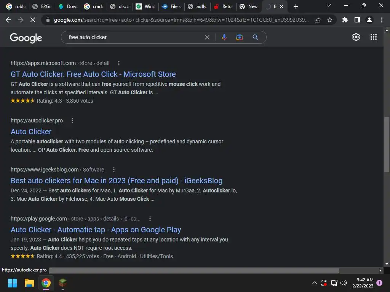Click horizontal scrollbar right arrow
Viewport: 390px width, 292px height.
pos(380,270)
